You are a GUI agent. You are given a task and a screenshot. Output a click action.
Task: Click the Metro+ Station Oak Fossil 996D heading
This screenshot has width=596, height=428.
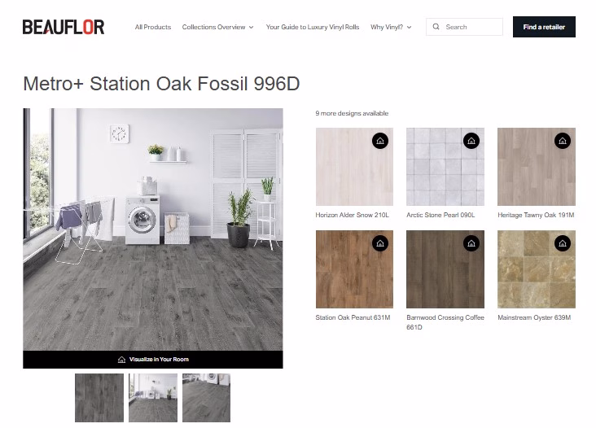point(161,84)
